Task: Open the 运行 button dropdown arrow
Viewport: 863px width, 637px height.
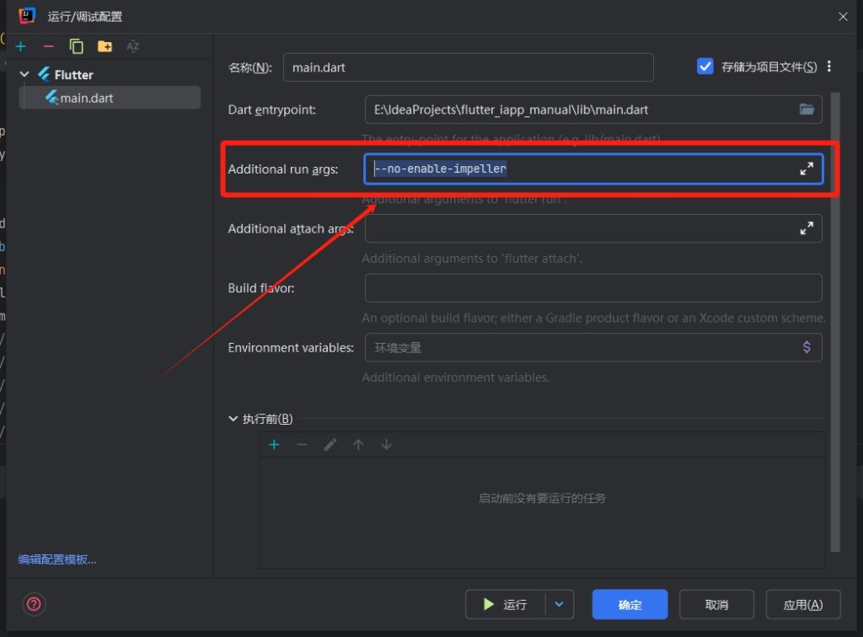Action: [558, 604]
